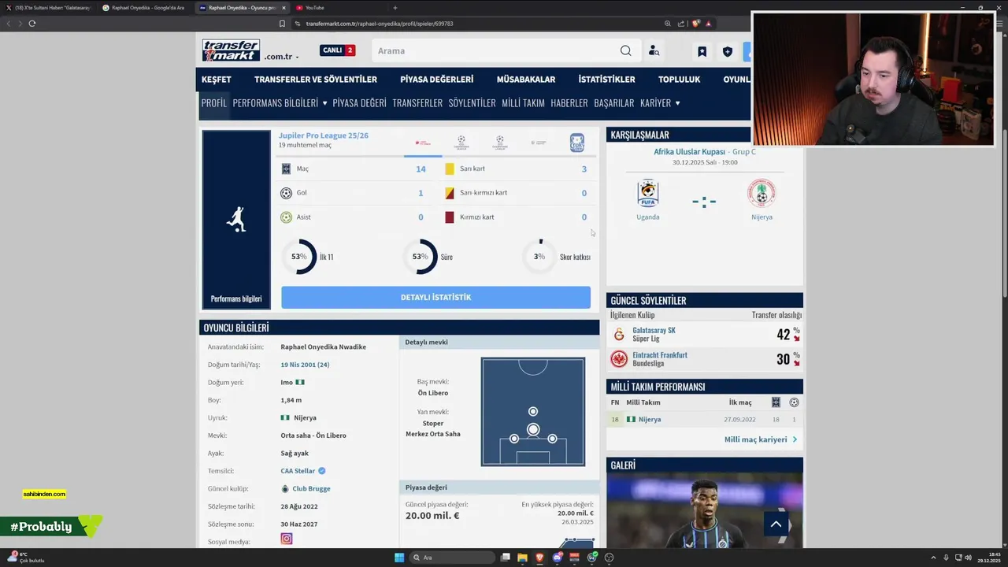Click the Transfermarkt logo
Viewport: 1008px width, 567px height.
[x=231, y=50]
